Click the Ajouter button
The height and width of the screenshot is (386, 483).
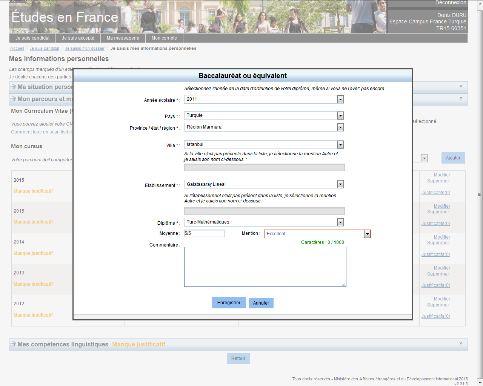click(x=453, y=158)
